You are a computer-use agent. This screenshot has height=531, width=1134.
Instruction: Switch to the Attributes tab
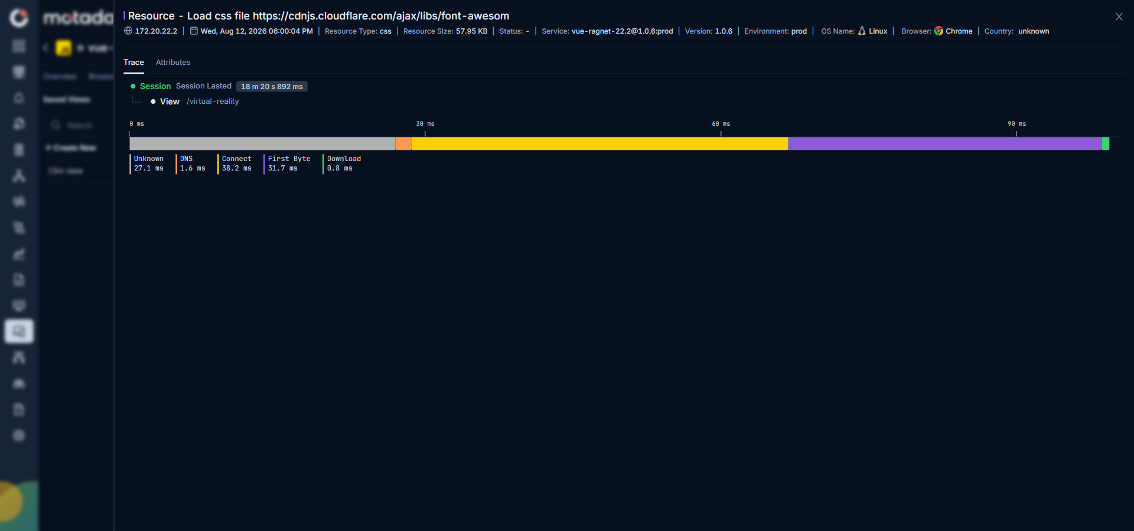173,62
